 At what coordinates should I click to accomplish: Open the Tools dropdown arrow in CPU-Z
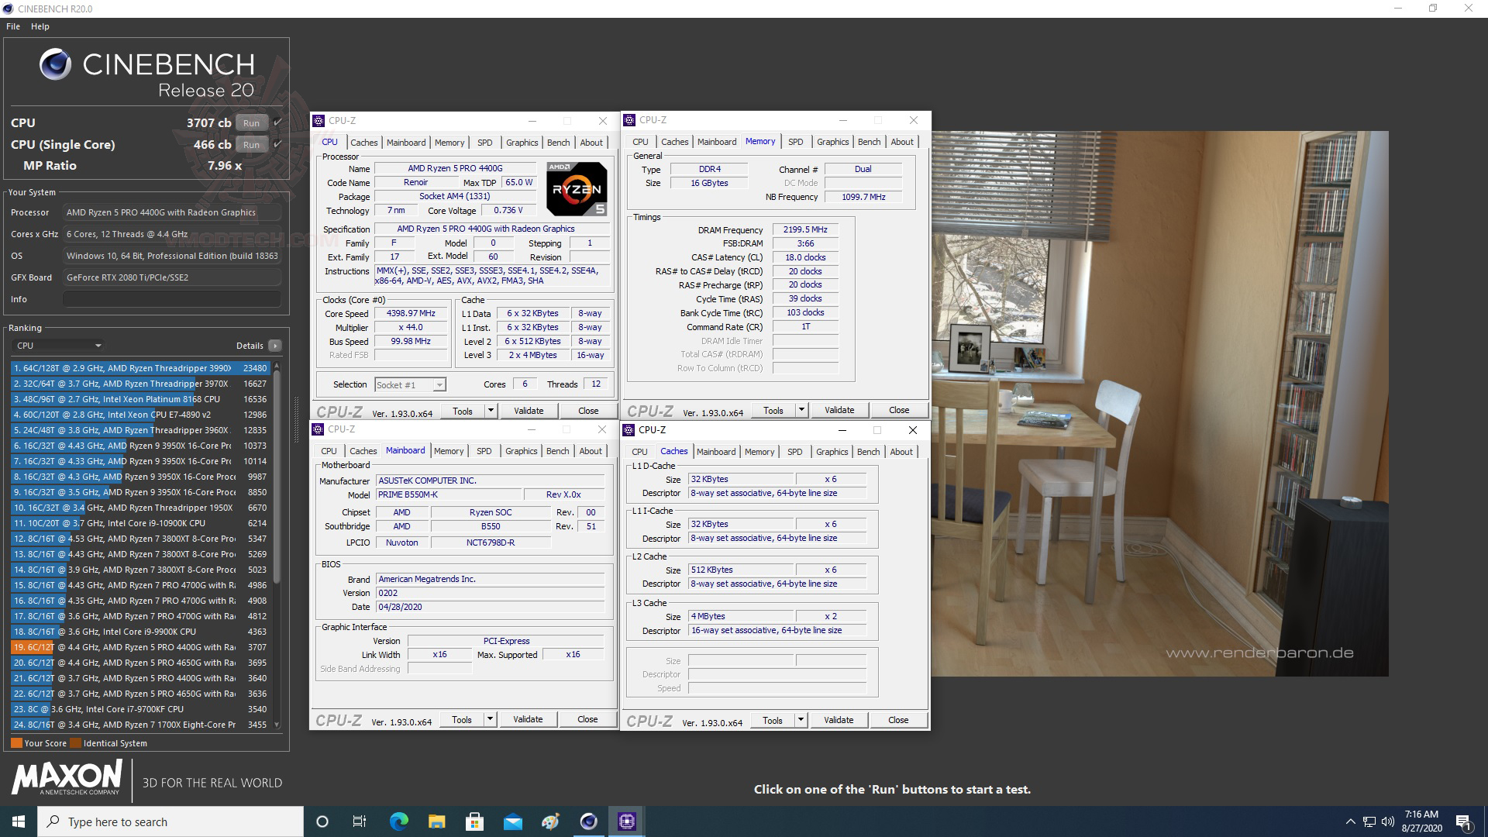coord(490,411)
